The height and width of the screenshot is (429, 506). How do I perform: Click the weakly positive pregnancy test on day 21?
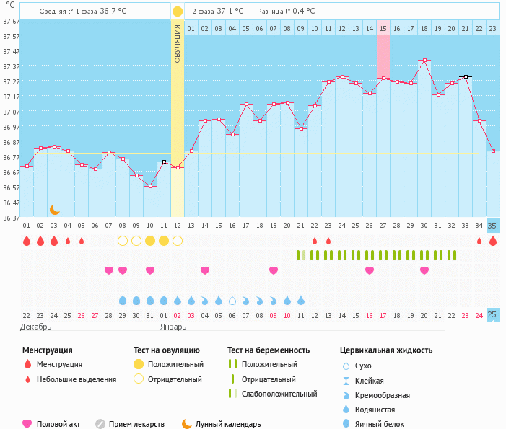pos(300,255)
